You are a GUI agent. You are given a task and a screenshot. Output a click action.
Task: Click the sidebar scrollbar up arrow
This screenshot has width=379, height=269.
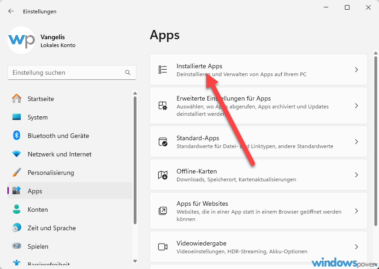[135, 93]
